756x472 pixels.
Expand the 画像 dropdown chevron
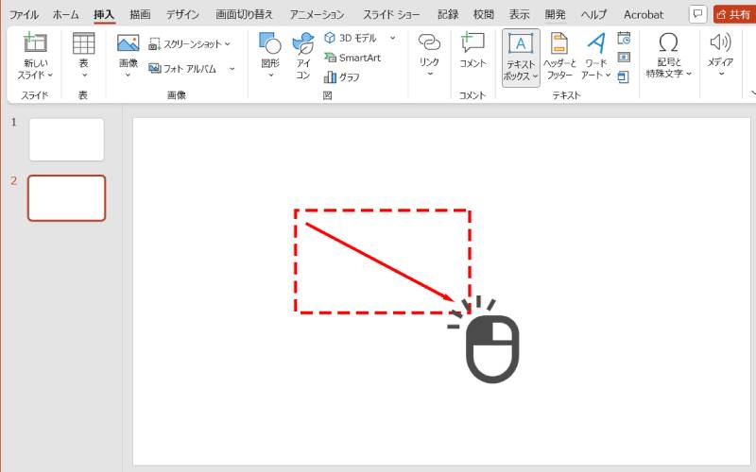(128, 76)
